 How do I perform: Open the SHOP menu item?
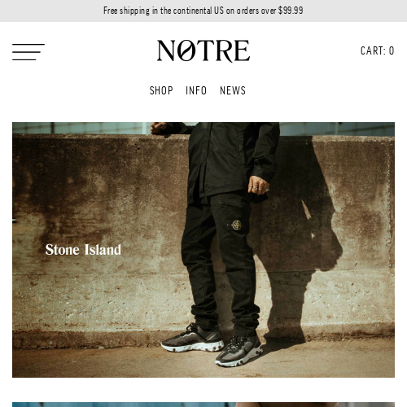(x=161, y=90)
